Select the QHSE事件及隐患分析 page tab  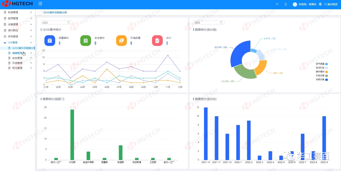[x=52, y=12]
